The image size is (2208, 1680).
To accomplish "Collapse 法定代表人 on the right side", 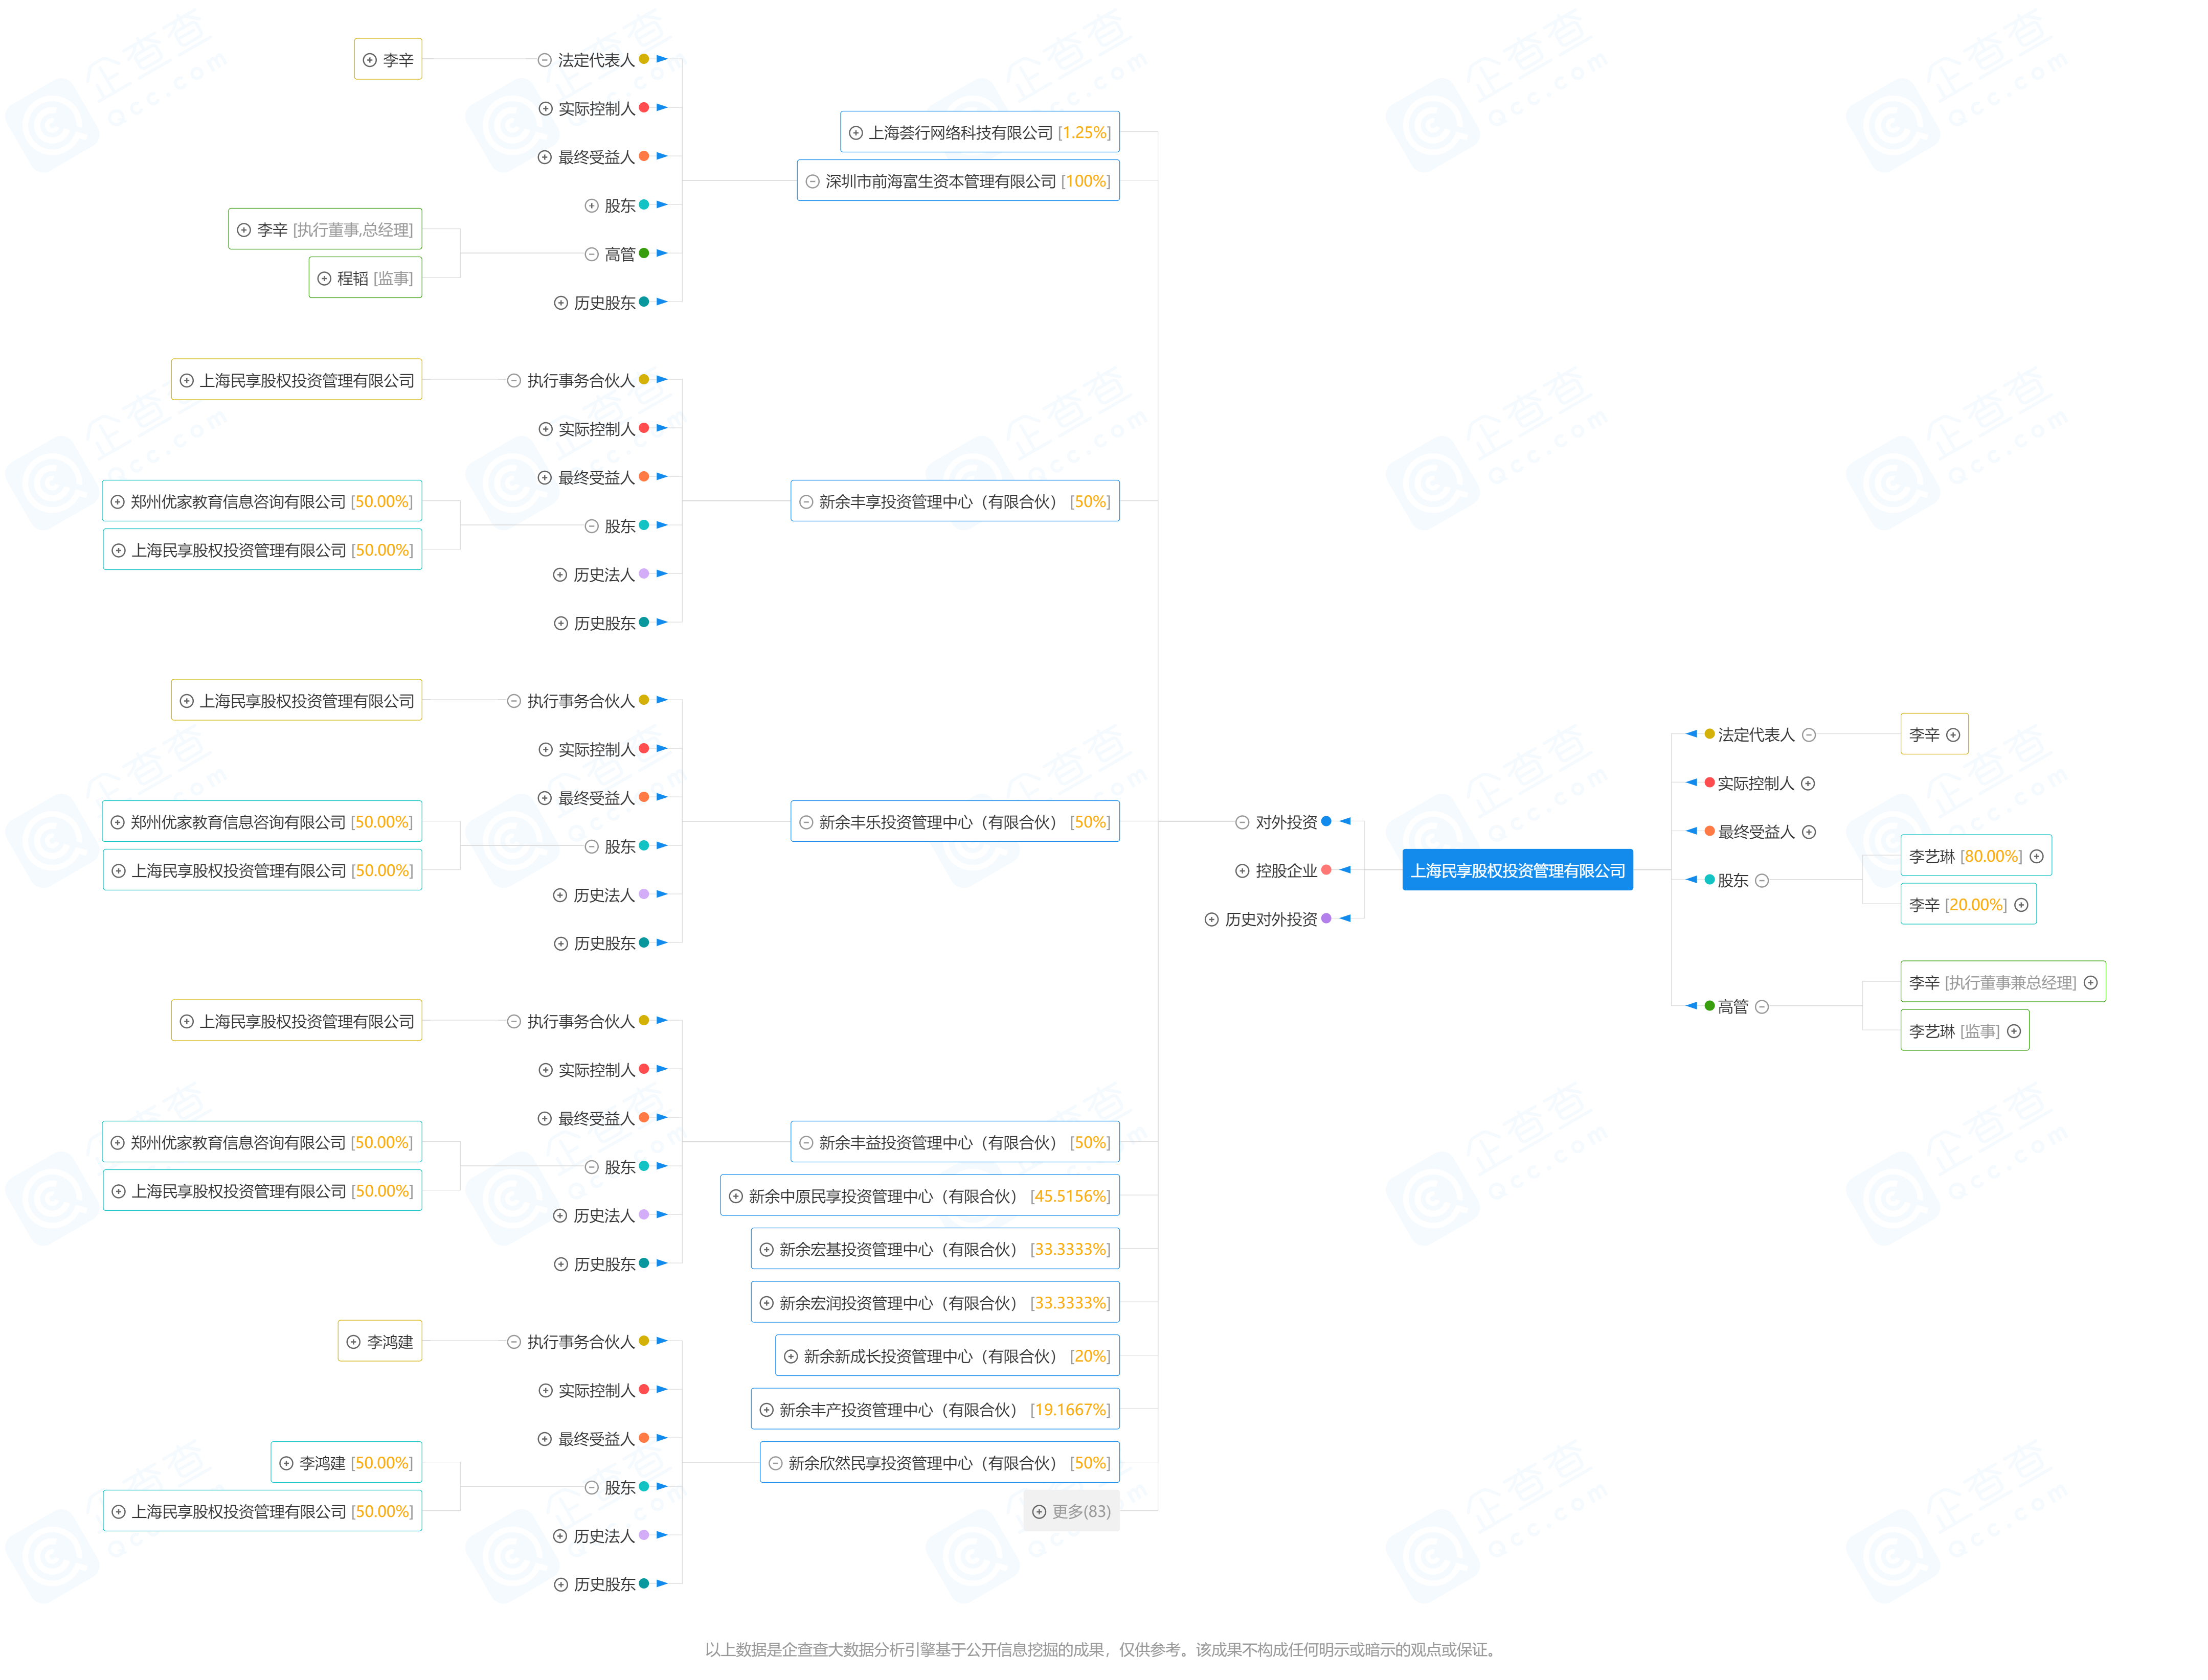I will point(1808,735).
